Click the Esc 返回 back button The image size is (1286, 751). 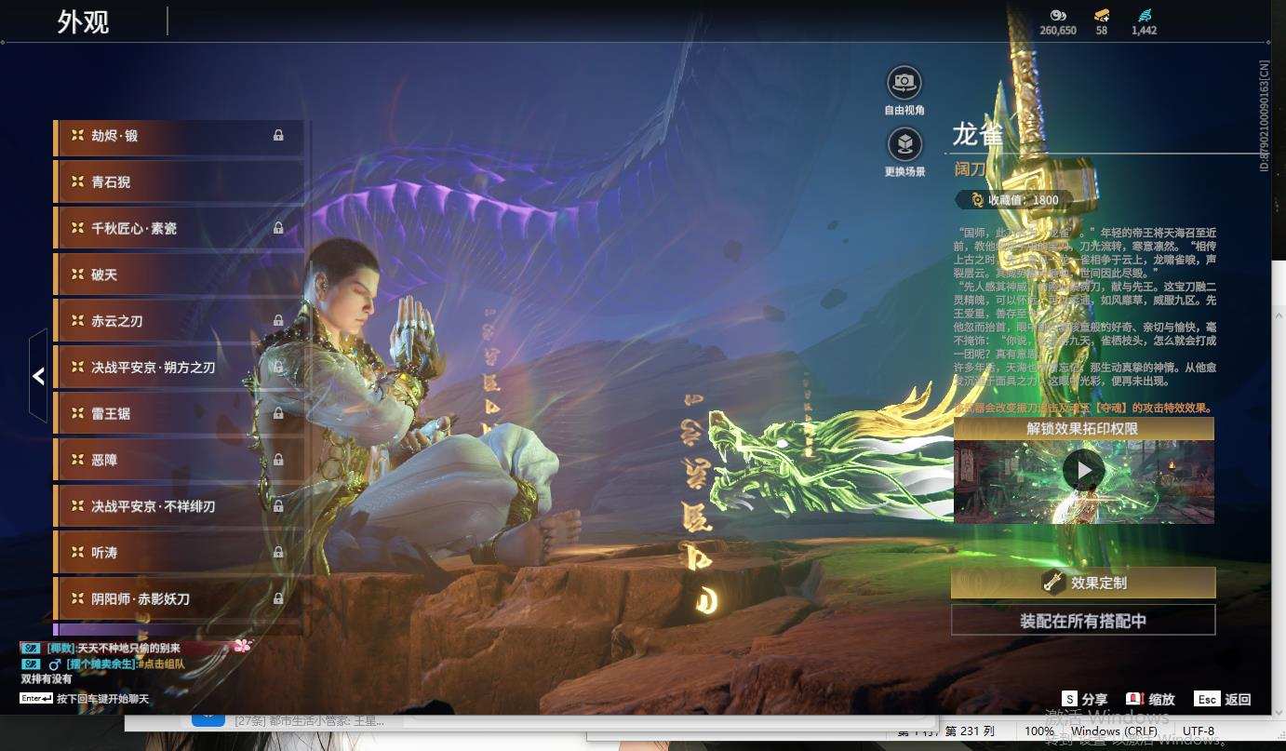1223,699
